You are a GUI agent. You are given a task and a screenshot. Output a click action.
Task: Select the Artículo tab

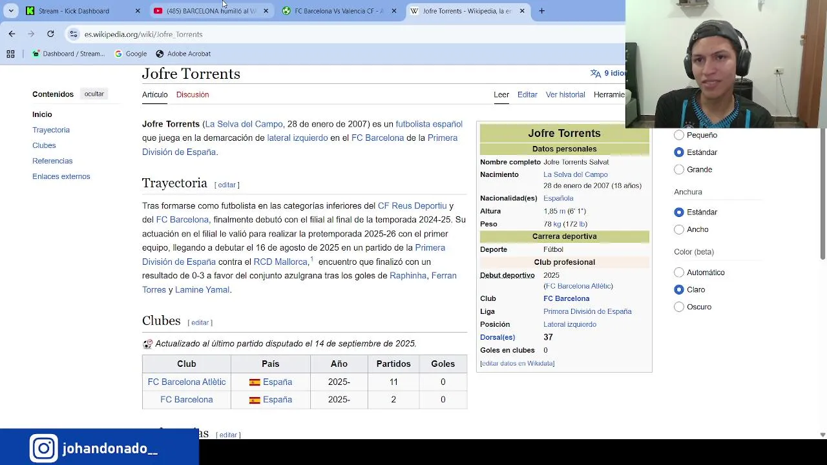[x=155, y=94]
